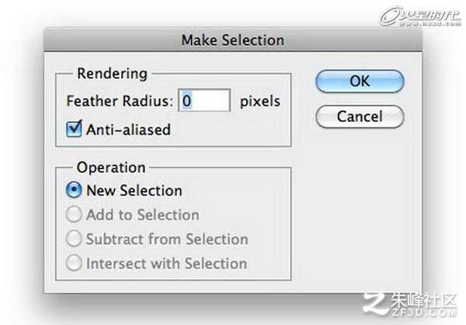Click the 'pixels' unit label
466x325 pixels.
(x=259, y=102)
